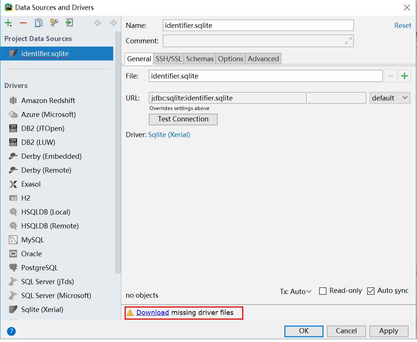Toggle the Auto sync checkbox
Screen dimensions: 417x342
[x=371, y=291]
